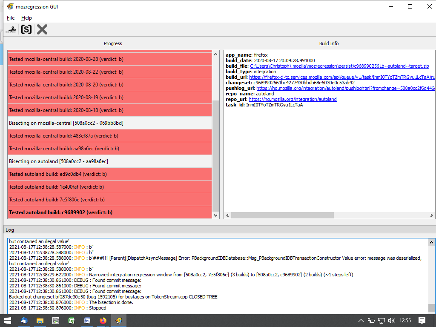436x327 pixels.
Task: Open the repo_url autoland link
Action: [x=293, y=99]
